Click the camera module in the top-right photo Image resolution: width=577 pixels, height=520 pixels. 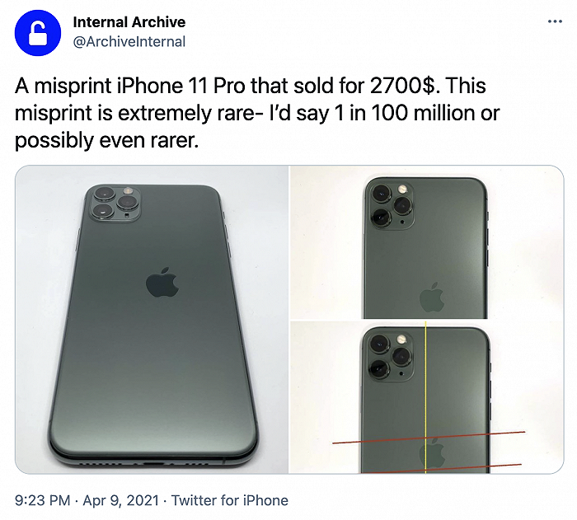point(391,205)
